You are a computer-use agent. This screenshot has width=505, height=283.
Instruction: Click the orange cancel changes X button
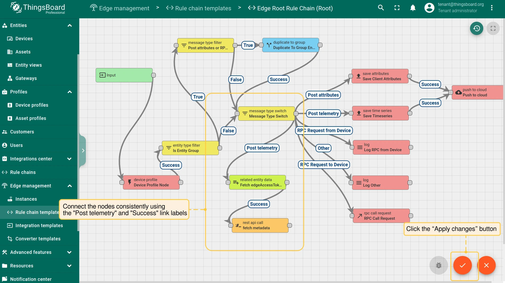tap(486, 265)
